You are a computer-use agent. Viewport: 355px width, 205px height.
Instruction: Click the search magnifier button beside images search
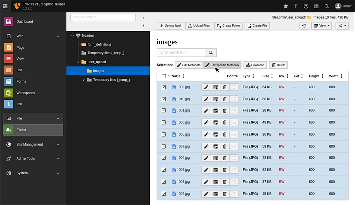click(x=211, y=52)
